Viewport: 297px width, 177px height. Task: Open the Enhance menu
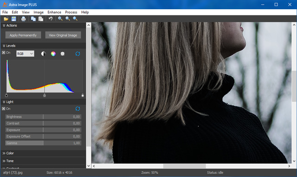click(54, 12)
